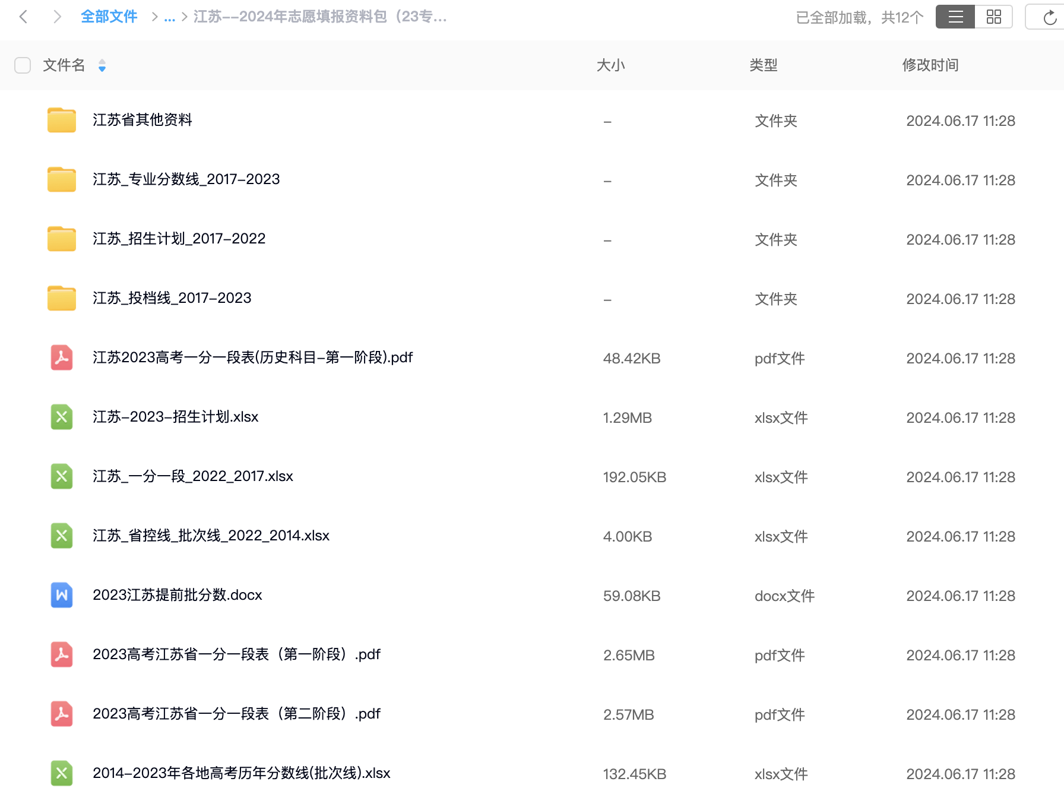Select the 江苏_一分一段_2022_2017.xlsx file name
Image resolution: width=1064 pixels, height=791 pixels.
point(193,476)
